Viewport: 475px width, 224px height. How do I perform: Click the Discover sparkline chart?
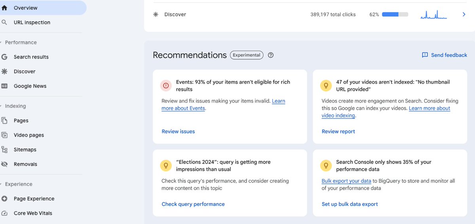(433, 15)
